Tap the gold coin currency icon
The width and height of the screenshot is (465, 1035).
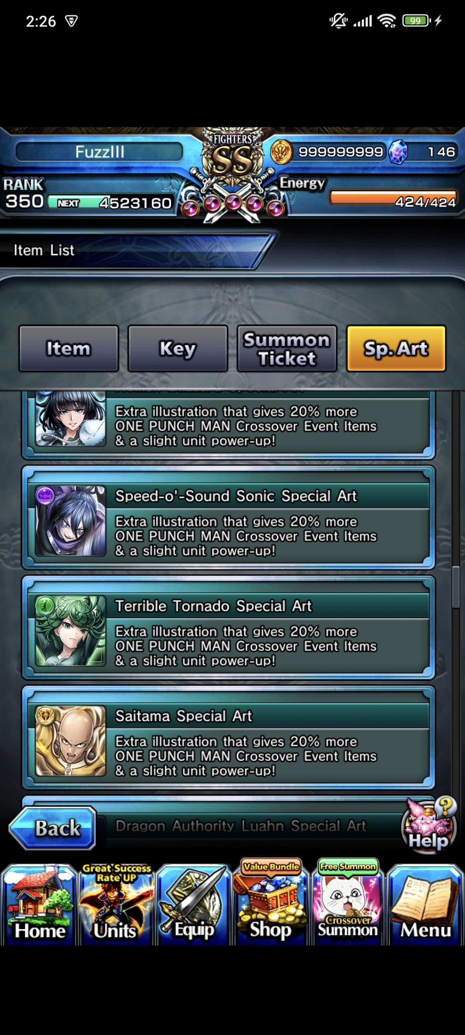click(x=281, y=152)
